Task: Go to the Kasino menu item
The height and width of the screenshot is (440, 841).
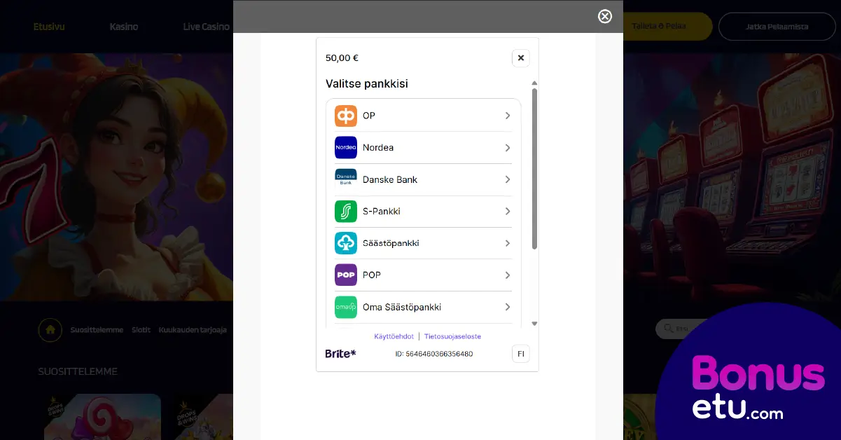Action: tap(124, 27)
